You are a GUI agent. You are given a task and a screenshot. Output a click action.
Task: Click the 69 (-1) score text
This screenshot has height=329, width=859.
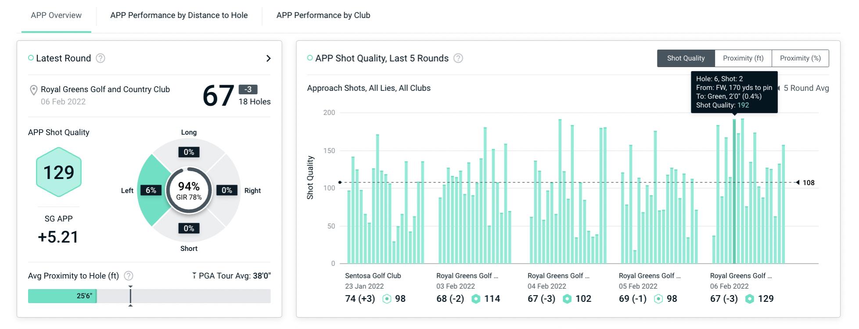click(x=633, y=299)
